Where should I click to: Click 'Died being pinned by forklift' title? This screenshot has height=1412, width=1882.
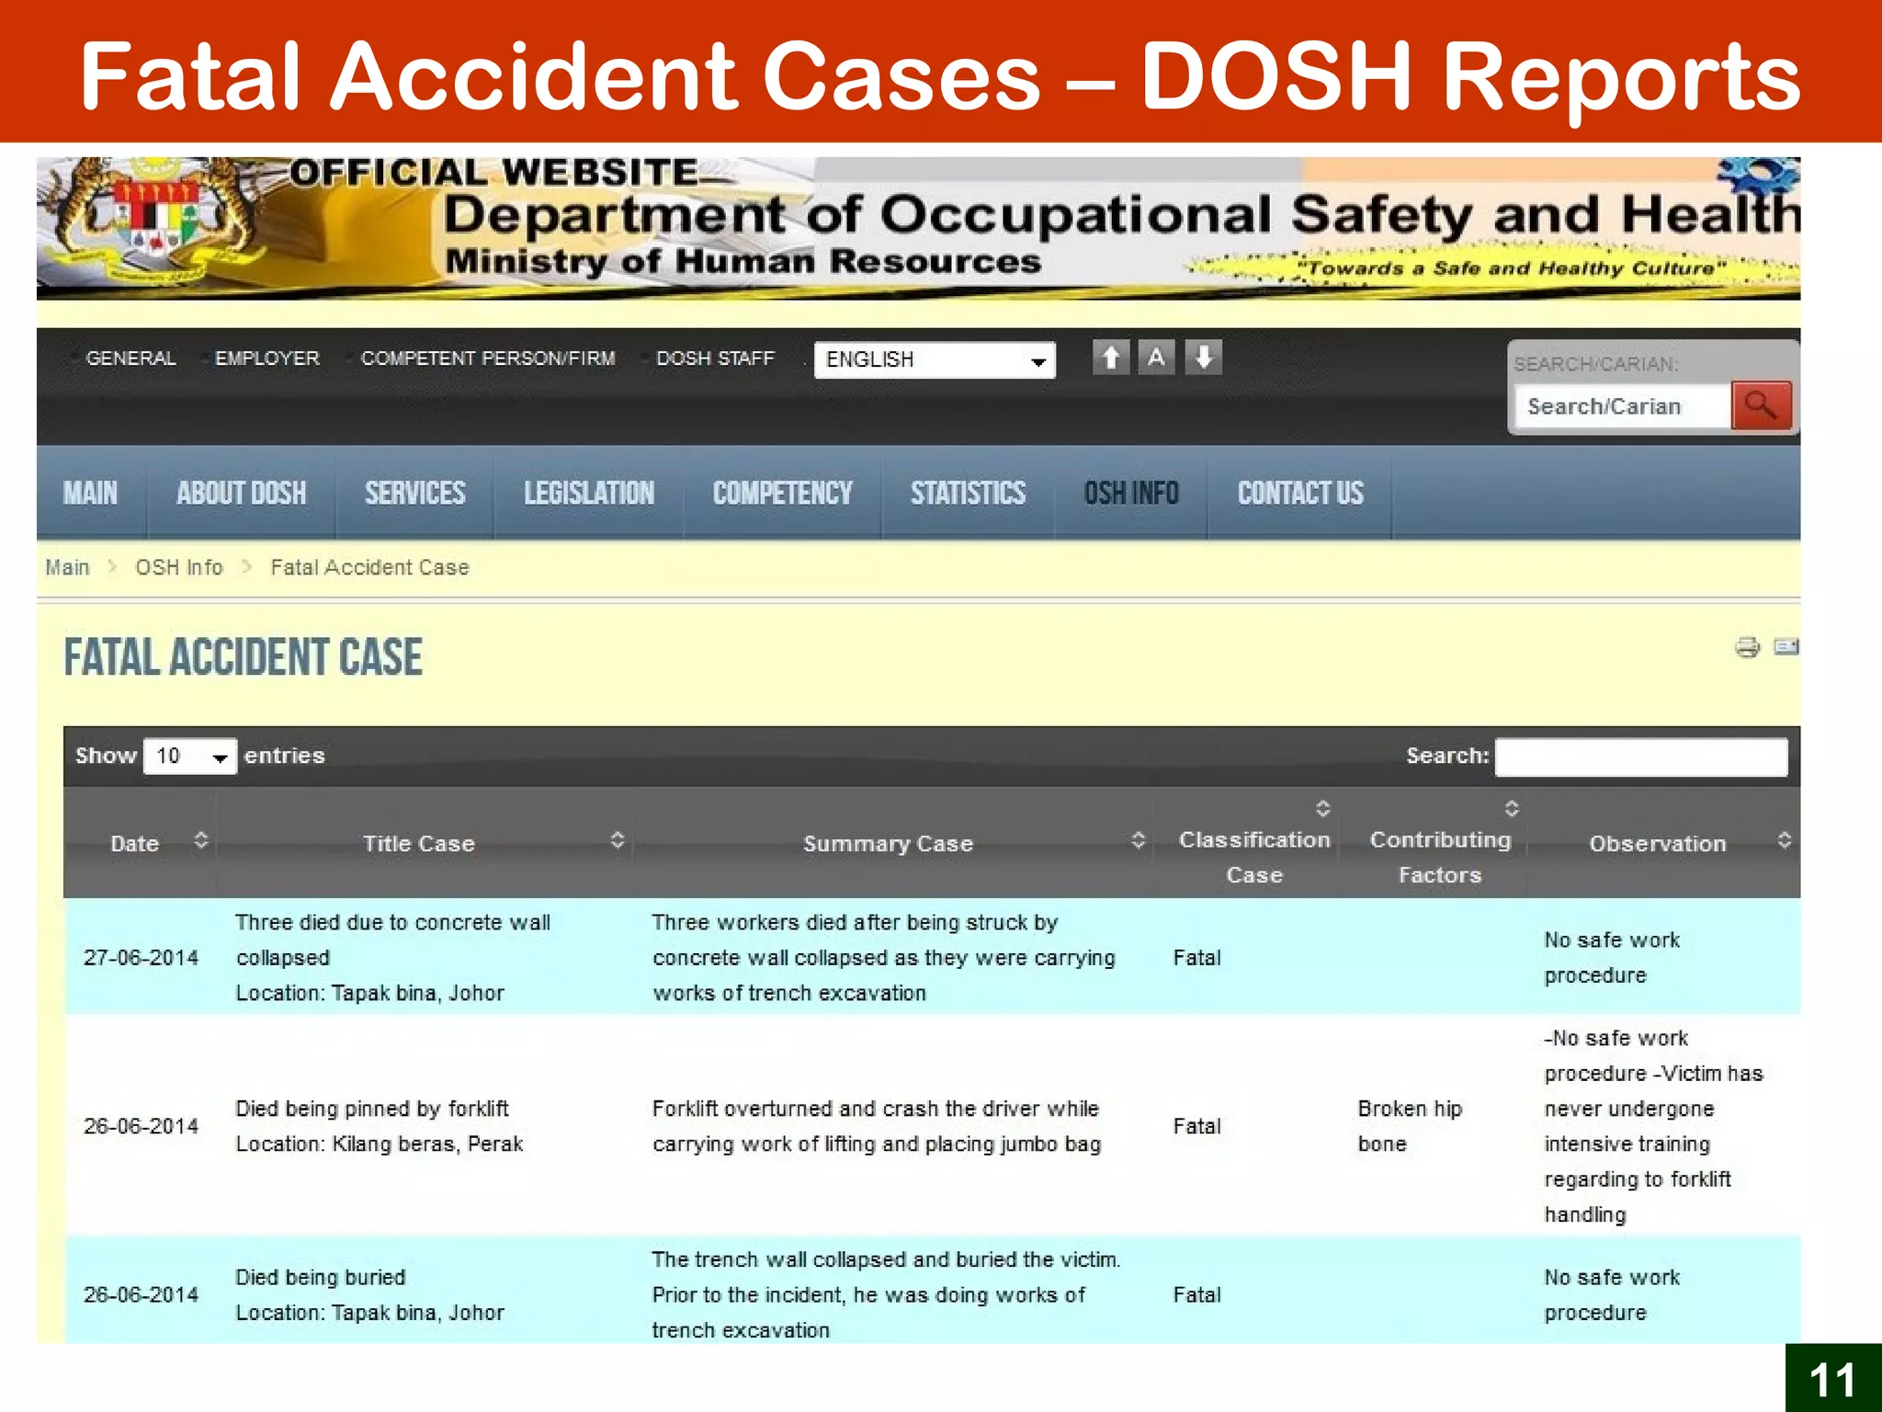372,1109
